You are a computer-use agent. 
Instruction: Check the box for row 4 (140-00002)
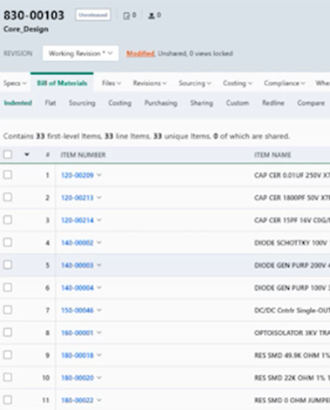(x=8, y=242)
